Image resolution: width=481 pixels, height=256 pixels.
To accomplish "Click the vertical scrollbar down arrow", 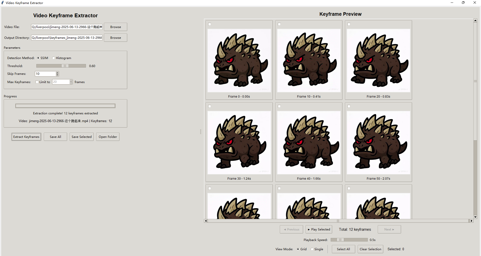I will click(475, 217).
